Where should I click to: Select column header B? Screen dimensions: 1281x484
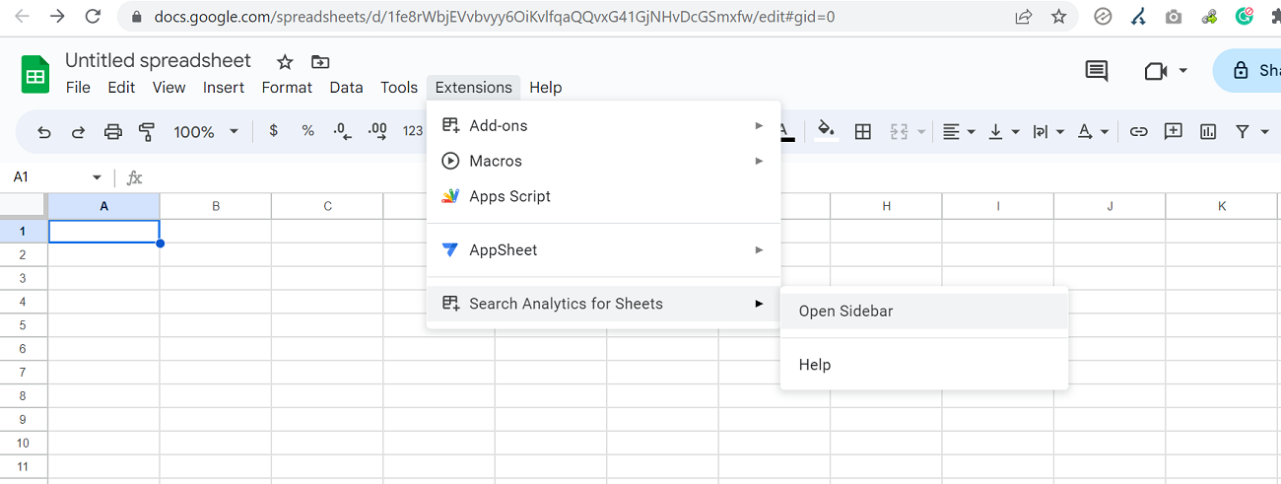(215, 206)
